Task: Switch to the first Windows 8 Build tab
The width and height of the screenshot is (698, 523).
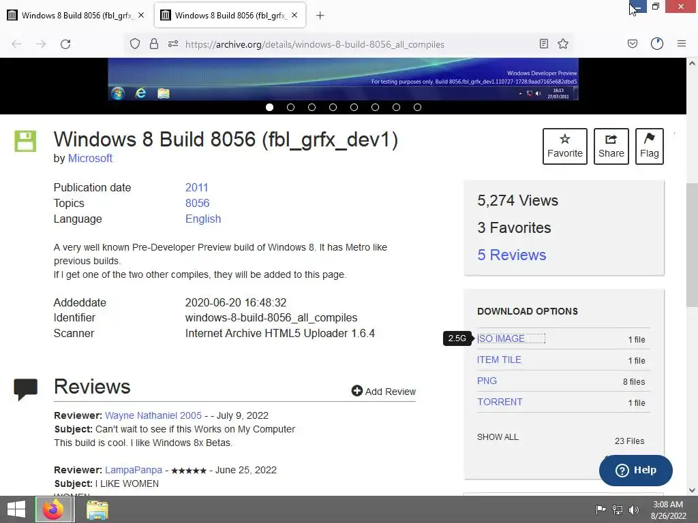Action: pos(76,15)
